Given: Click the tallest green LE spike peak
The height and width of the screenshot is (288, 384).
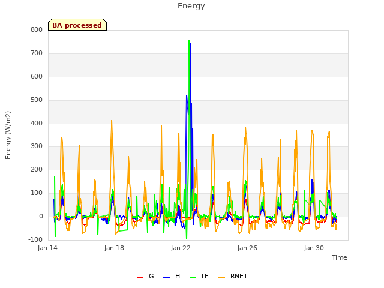Looking at the screenshot, I should 189,41.
